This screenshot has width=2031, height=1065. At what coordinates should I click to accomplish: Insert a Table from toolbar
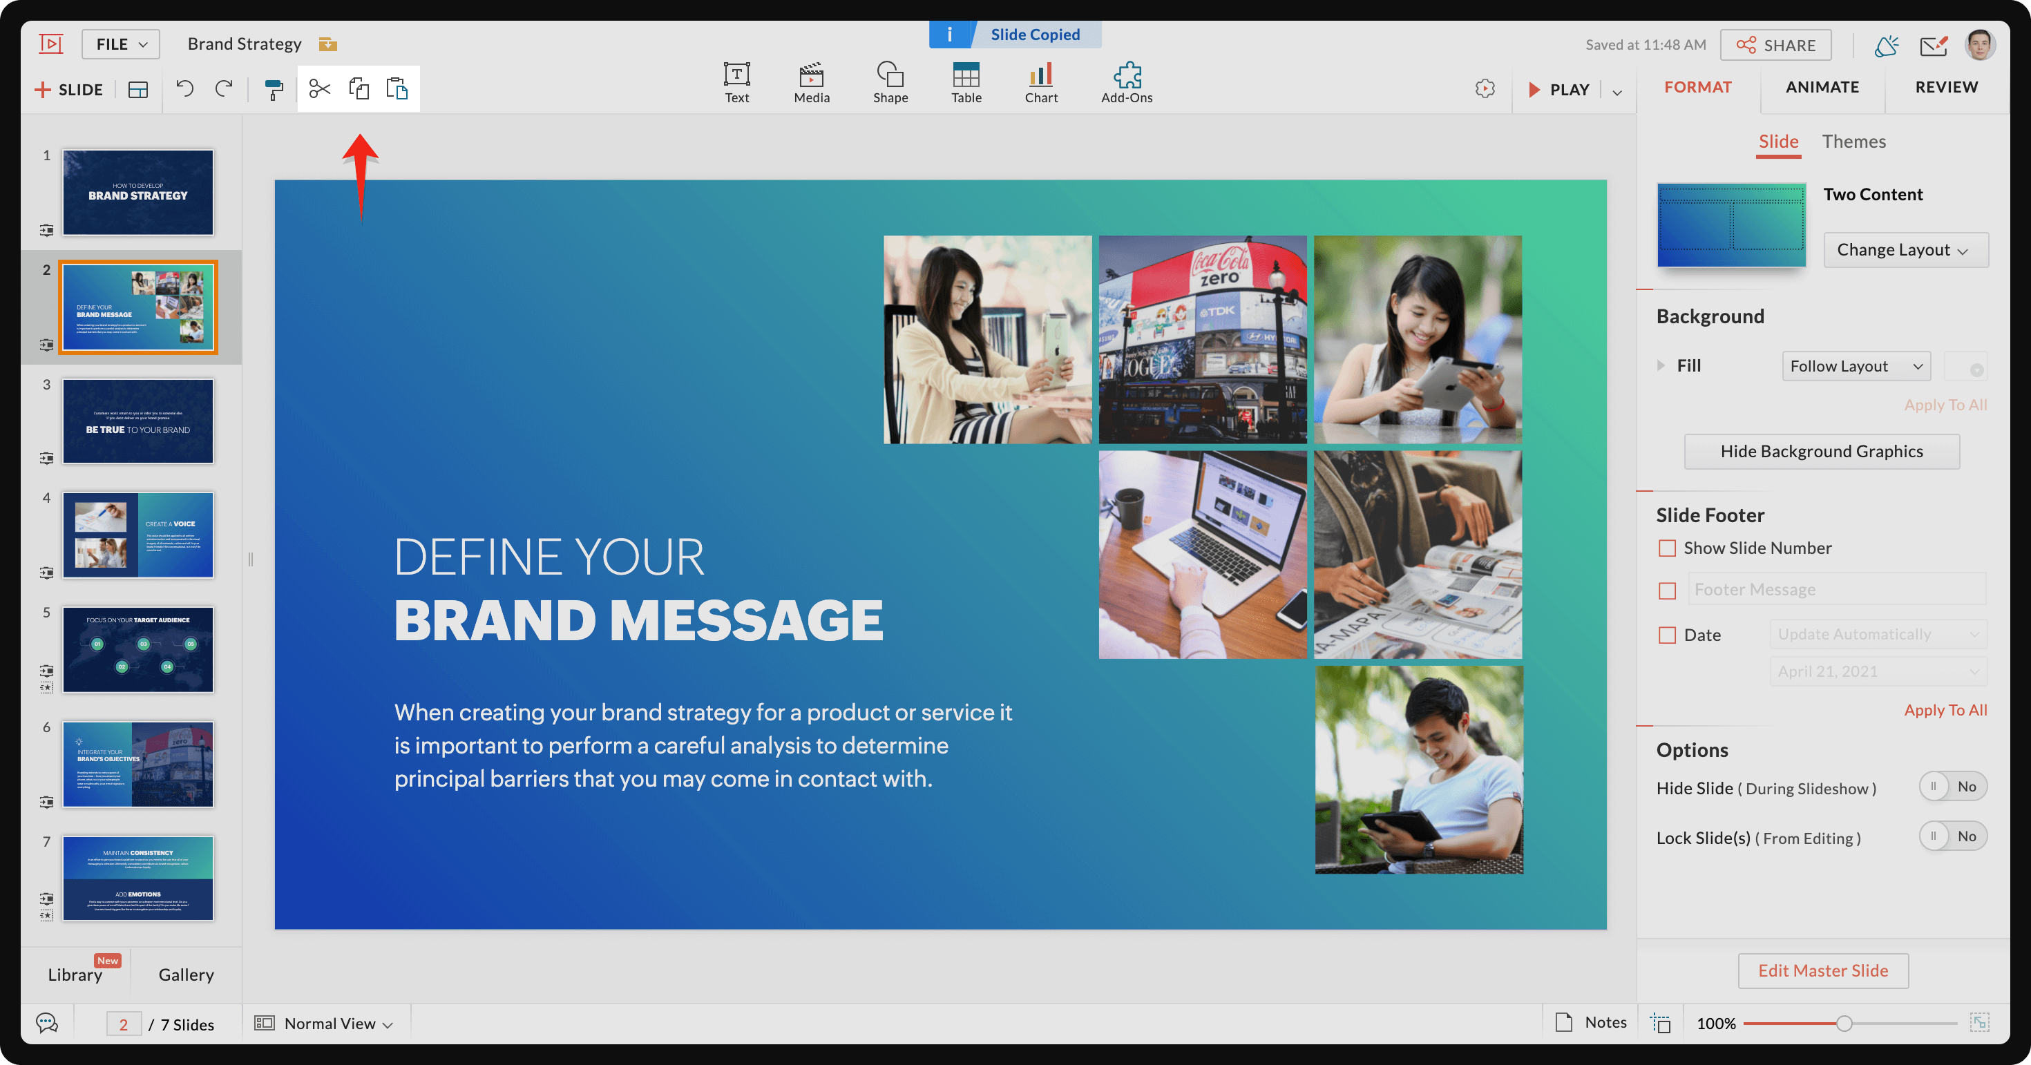coord(966,83)
